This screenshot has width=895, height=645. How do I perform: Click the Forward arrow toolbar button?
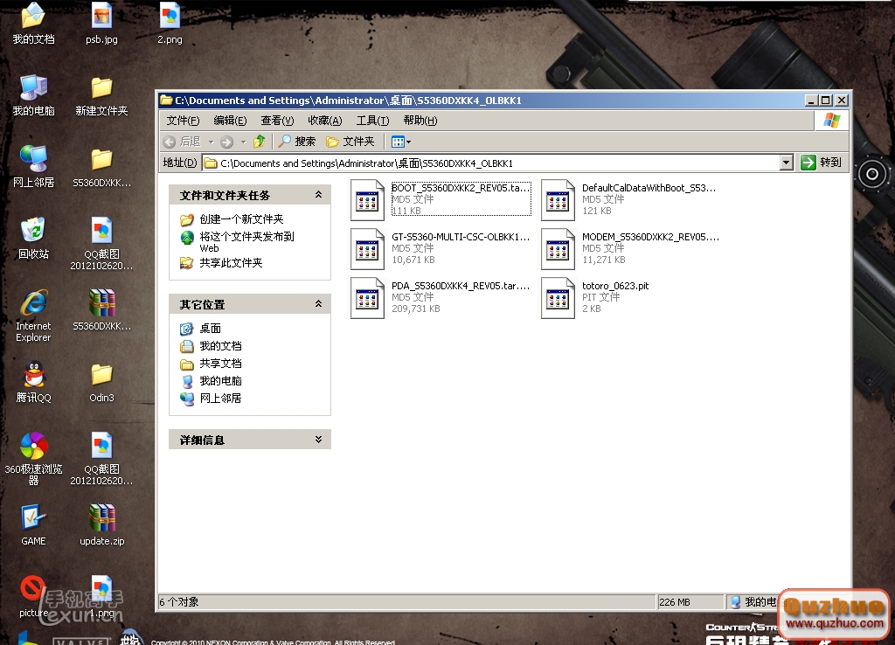(226, 142)
